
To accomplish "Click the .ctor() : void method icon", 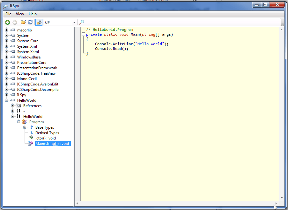I will pos(31,138).
